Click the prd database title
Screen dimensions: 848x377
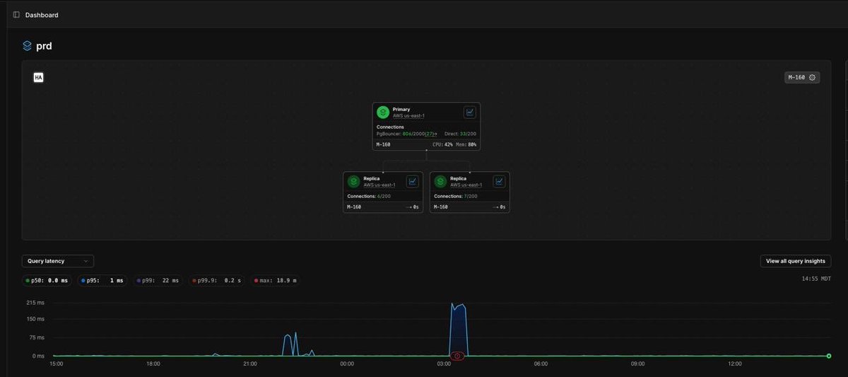44,46
